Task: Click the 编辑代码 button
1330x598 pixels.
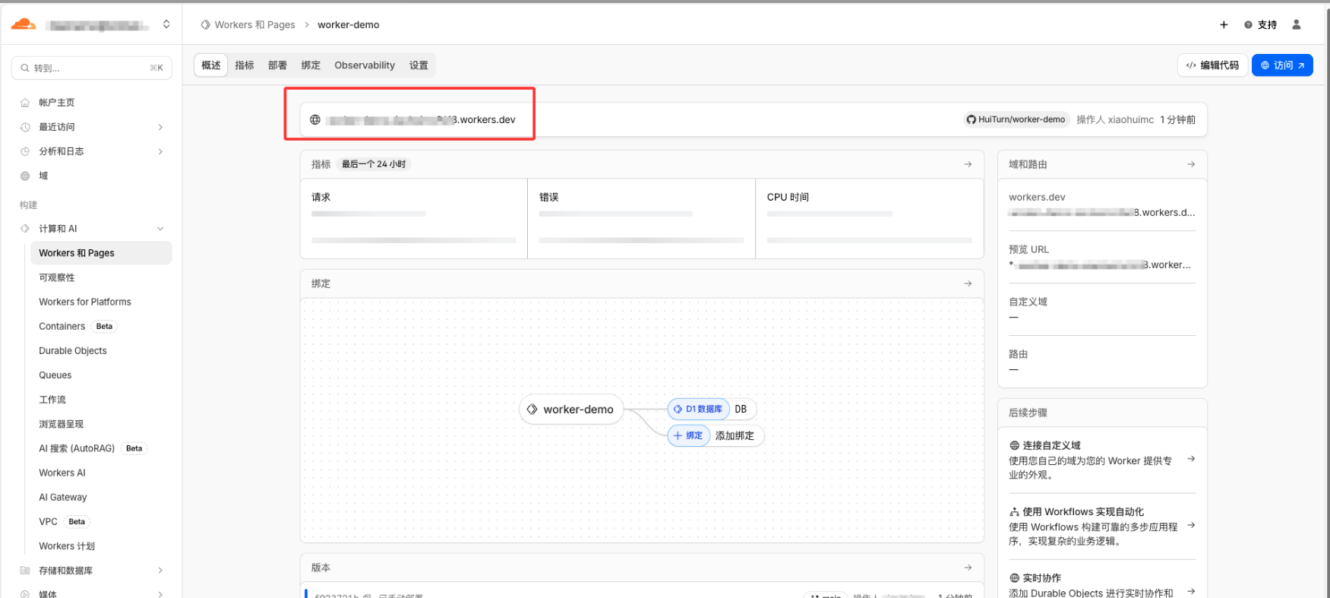Action: 1212,65
